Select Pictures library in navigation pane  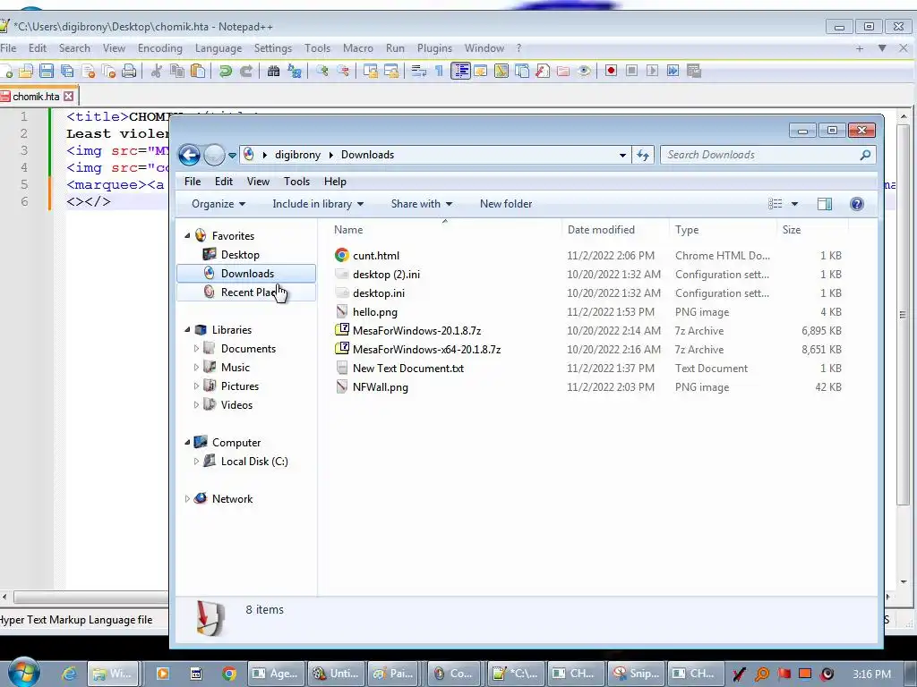[239, 386]
